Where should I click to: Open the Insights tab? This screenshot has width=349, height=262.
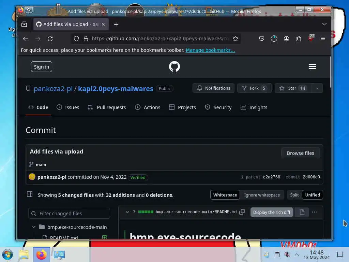254,107
